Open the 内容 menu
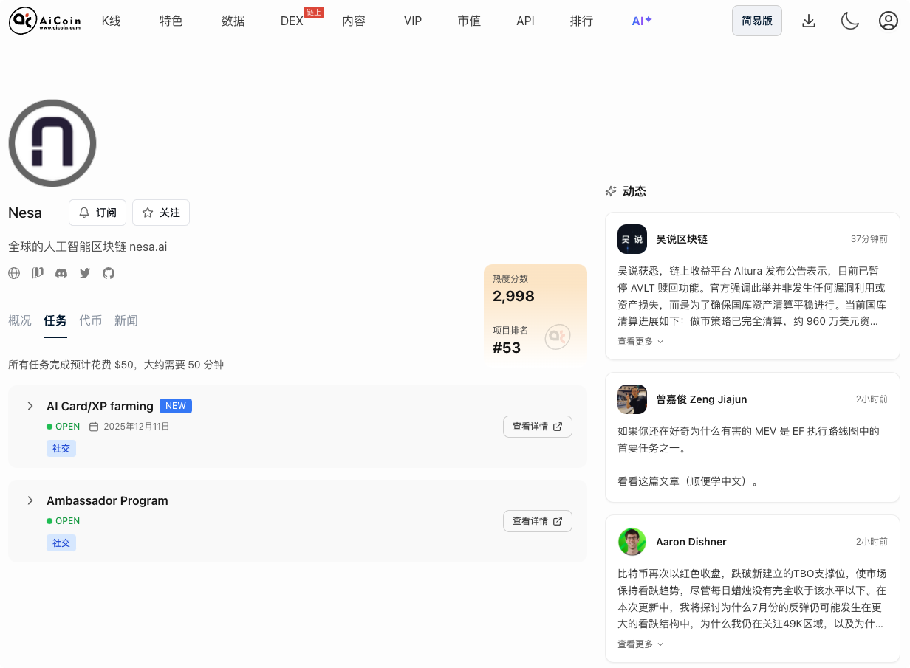The width and height of the screenshot is (910, 668). click(x=354, y=21)
